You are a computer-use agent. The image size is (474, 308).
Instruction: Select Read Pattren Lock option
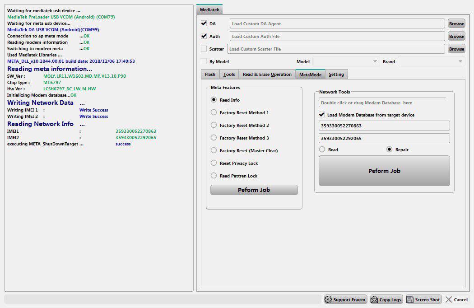click(214, 176)
